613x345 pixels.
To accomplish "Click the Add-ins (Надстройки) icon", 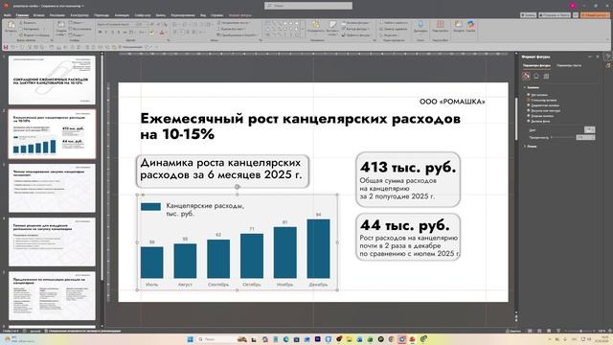I will 441,25.
